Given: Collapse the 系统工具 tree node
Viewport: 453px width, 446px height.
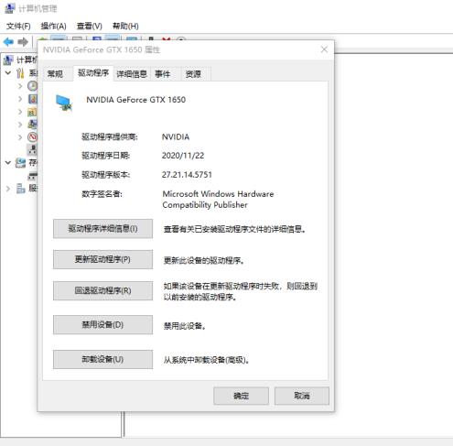Looking at the screenshot, I should click(x=8, y=73).
